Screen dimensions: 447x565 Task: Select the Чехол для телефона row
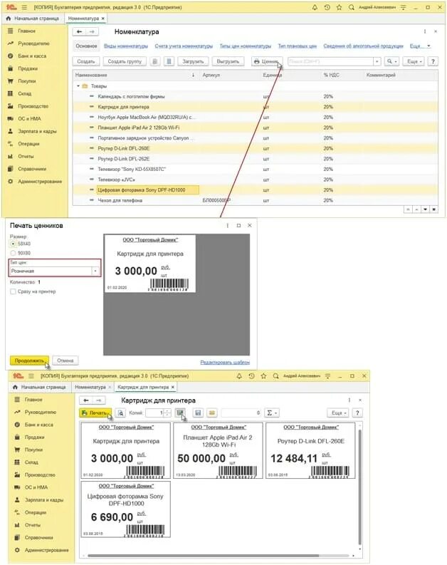coord(256,200)
